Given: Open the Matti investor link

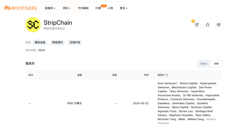Looking at the screenshot, I should click(182, 119).
